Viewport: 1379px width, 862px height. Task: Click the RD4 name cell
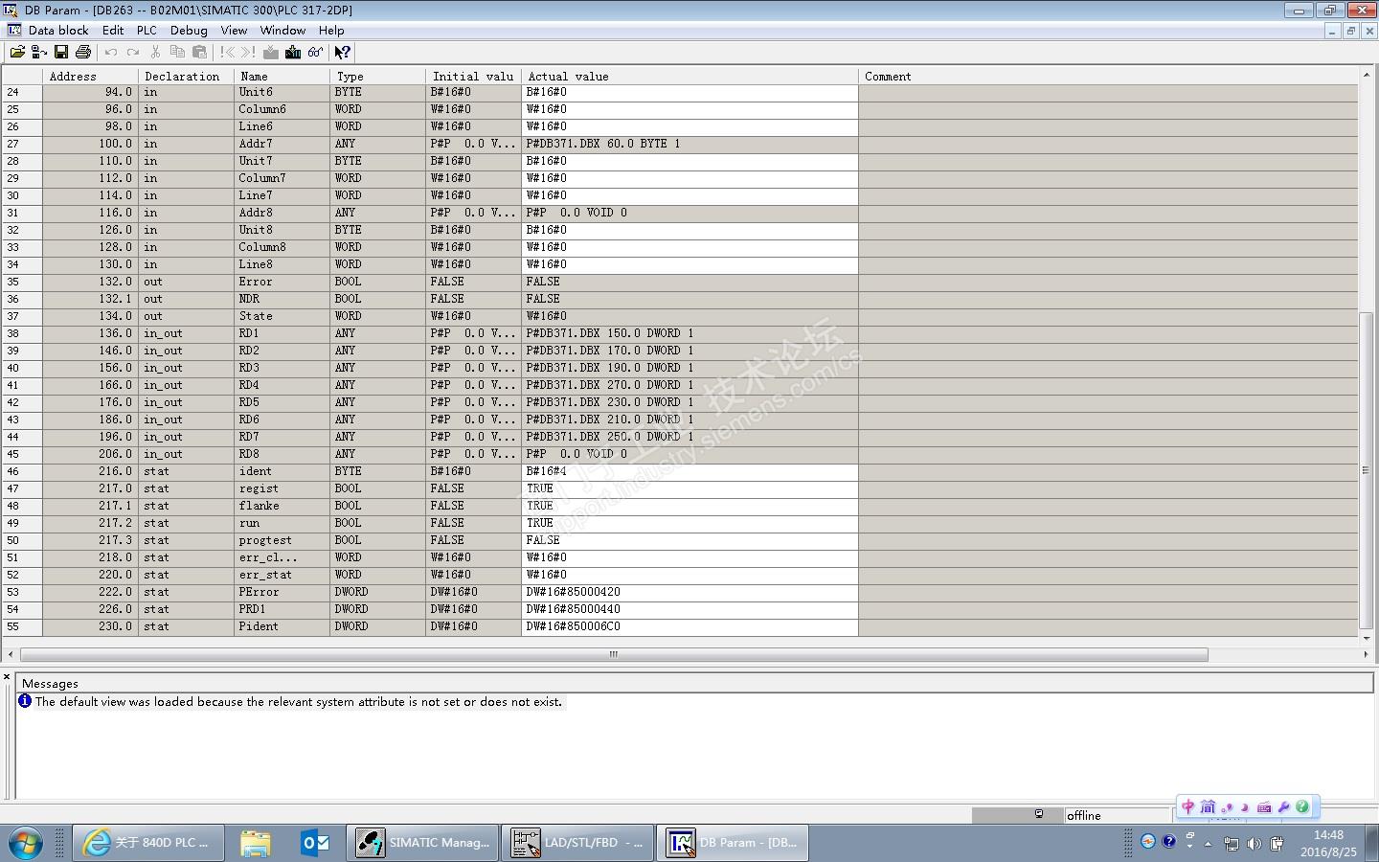pyautogui.click(x=283, y=385)
